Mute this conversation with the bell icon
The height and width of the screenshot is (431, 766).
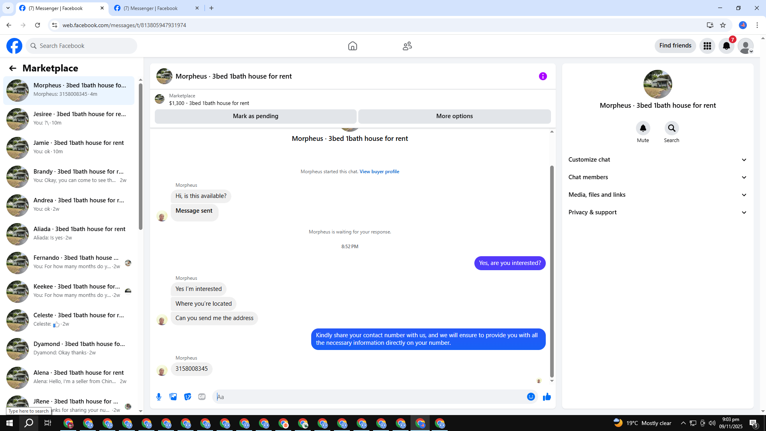(643, 128)
